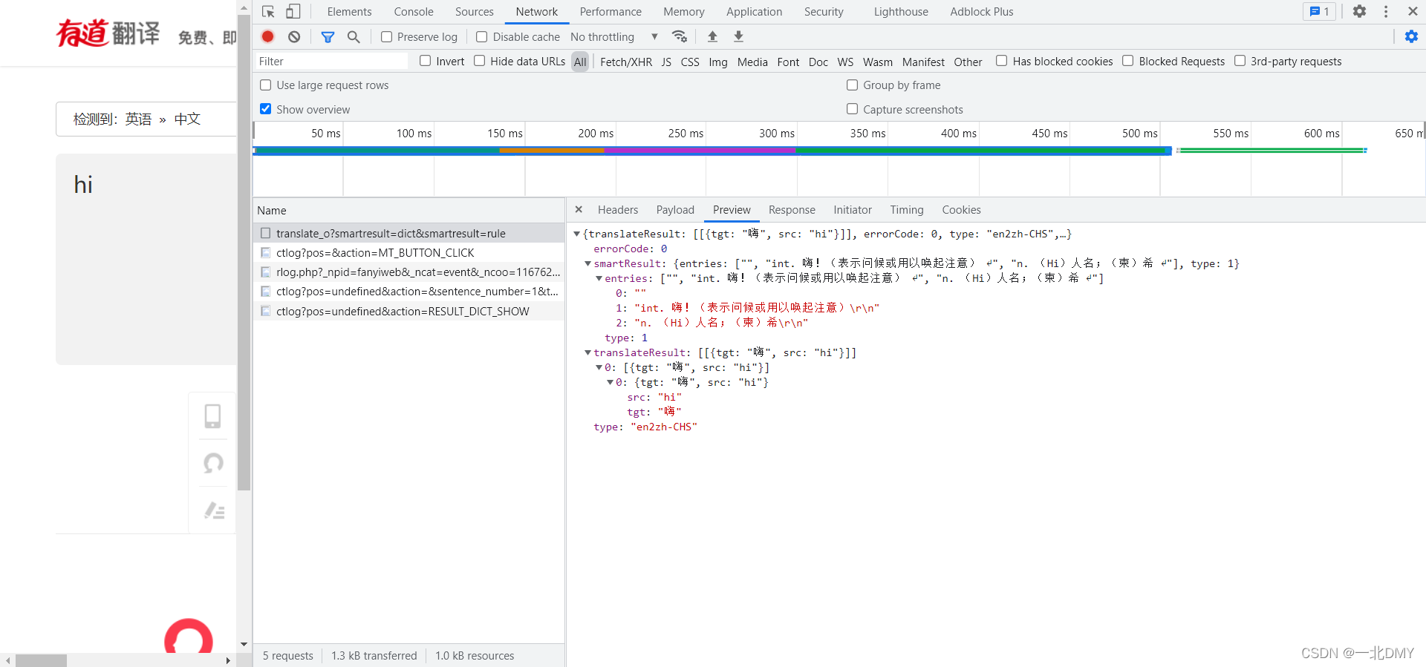Switch to the Console tab
Viewport: 1426px width, 667px height.
click(414, 12)
